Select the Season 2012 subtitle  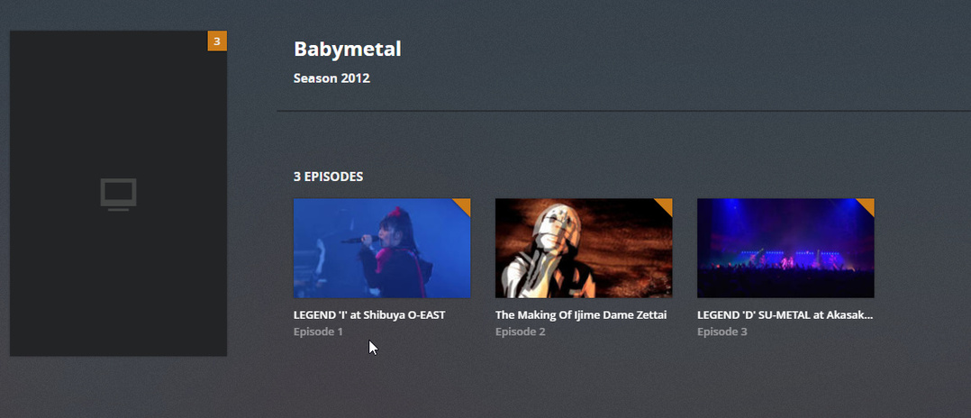[331, 78]
